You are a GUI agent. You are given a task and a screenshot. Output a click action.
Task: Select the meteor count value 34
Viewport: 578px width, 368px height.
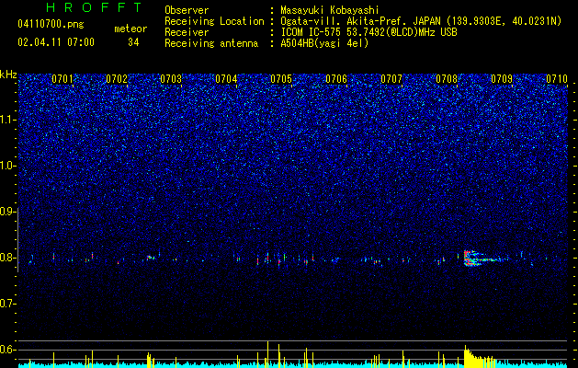point(133,42)
